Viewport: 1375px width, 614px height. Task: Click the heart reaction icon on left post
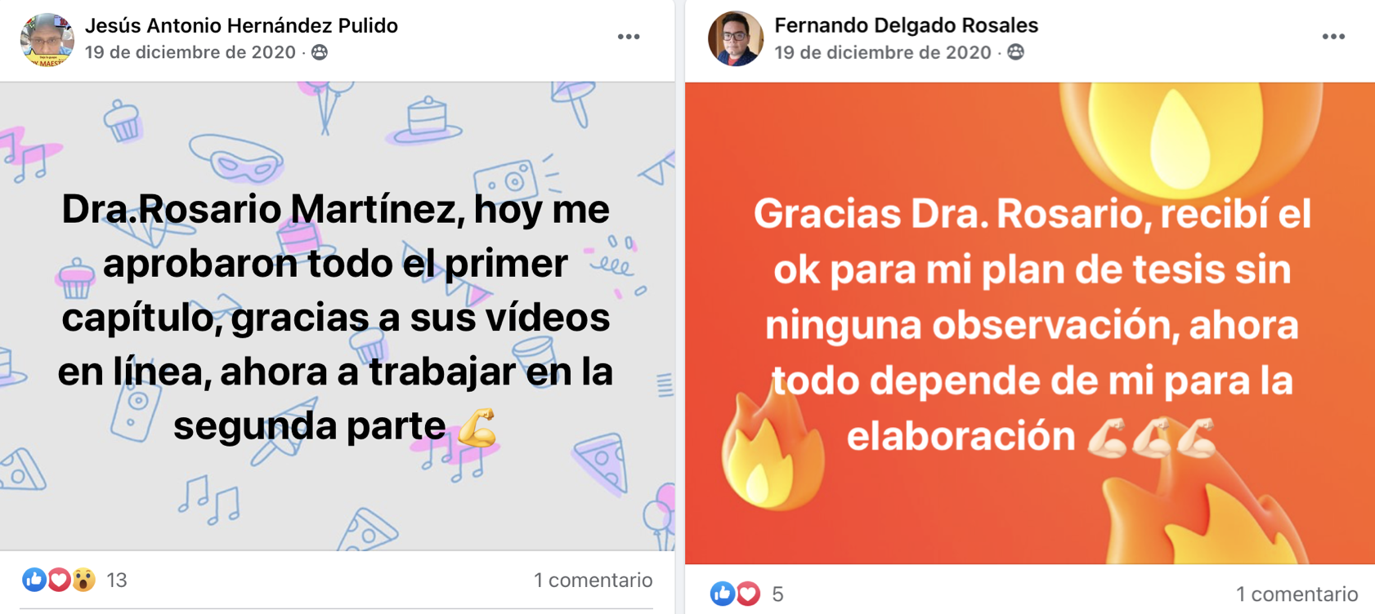(x=58, y=580)
